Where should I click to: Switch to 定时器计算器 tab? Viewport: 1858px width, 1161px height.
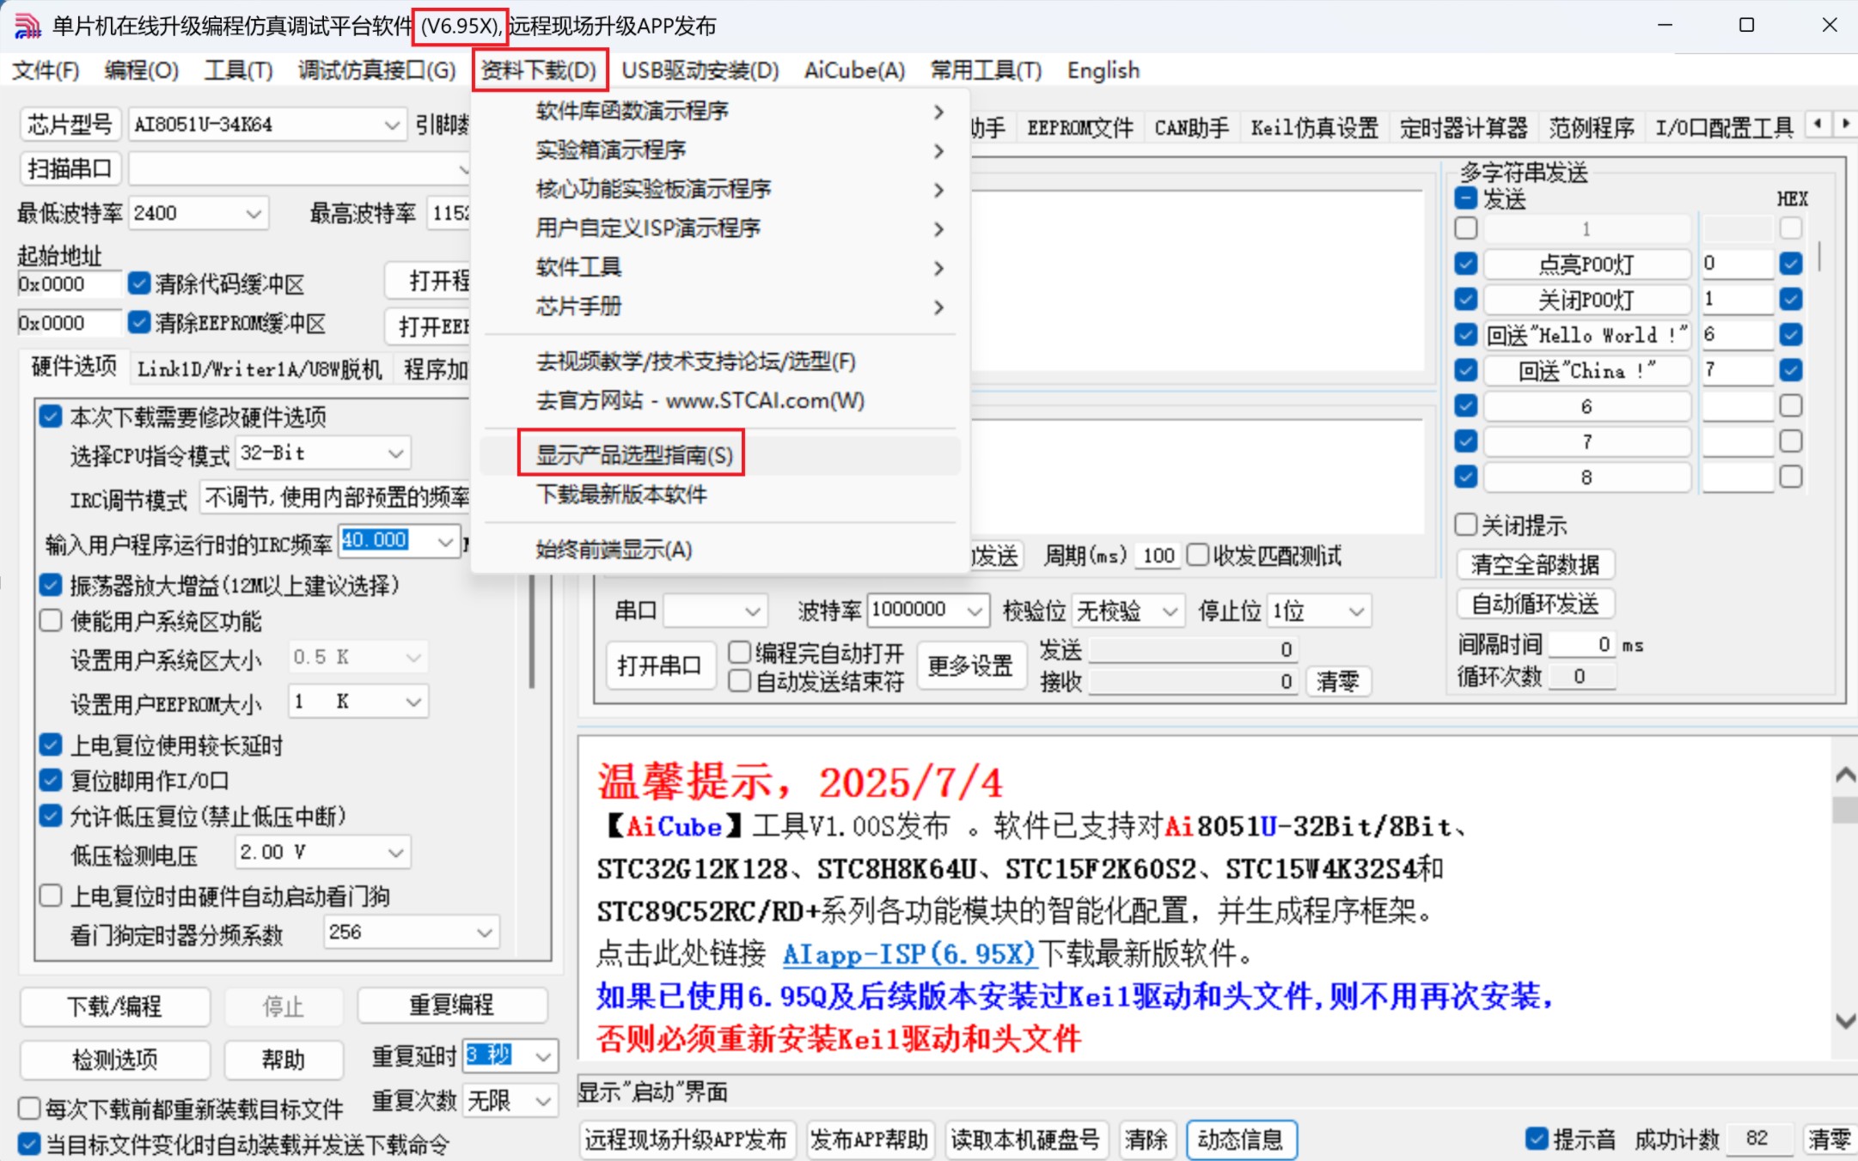(1464, 128)
